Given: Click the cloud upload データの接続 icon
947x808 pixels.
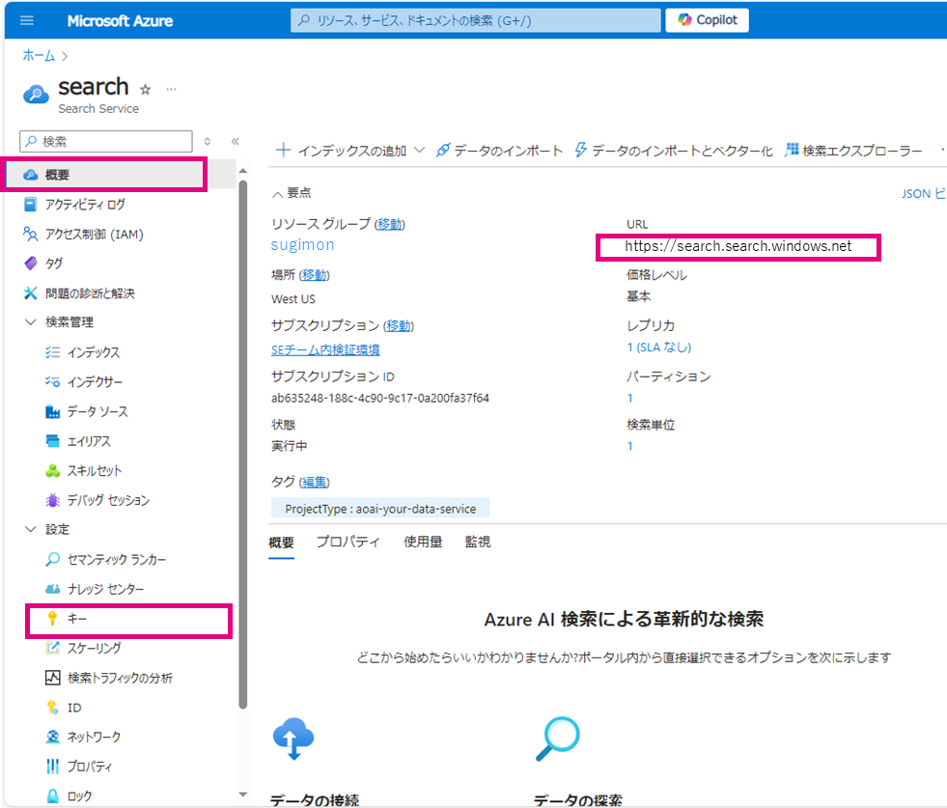Looking at the screenshot, I should [293, 738].
